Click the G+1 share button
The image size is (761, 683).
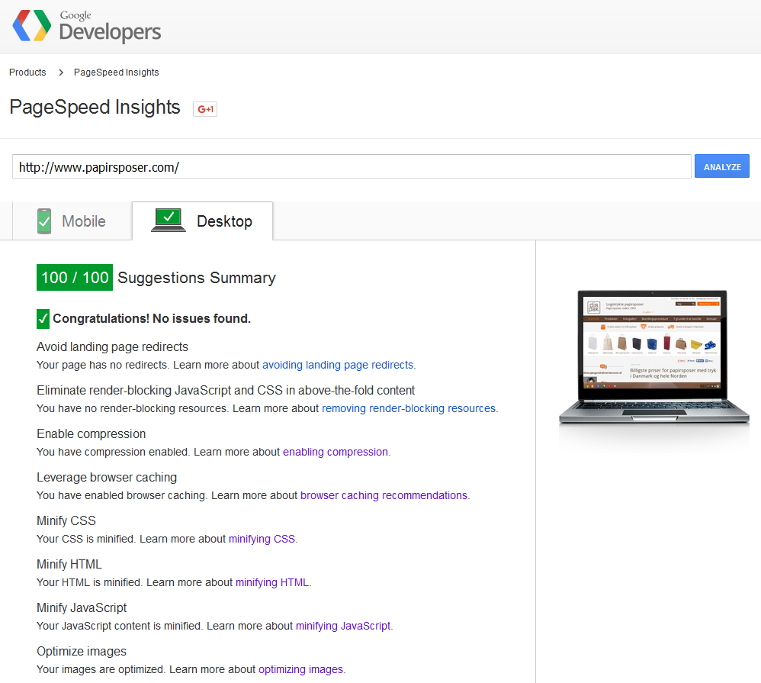click(x=205, y=109)
